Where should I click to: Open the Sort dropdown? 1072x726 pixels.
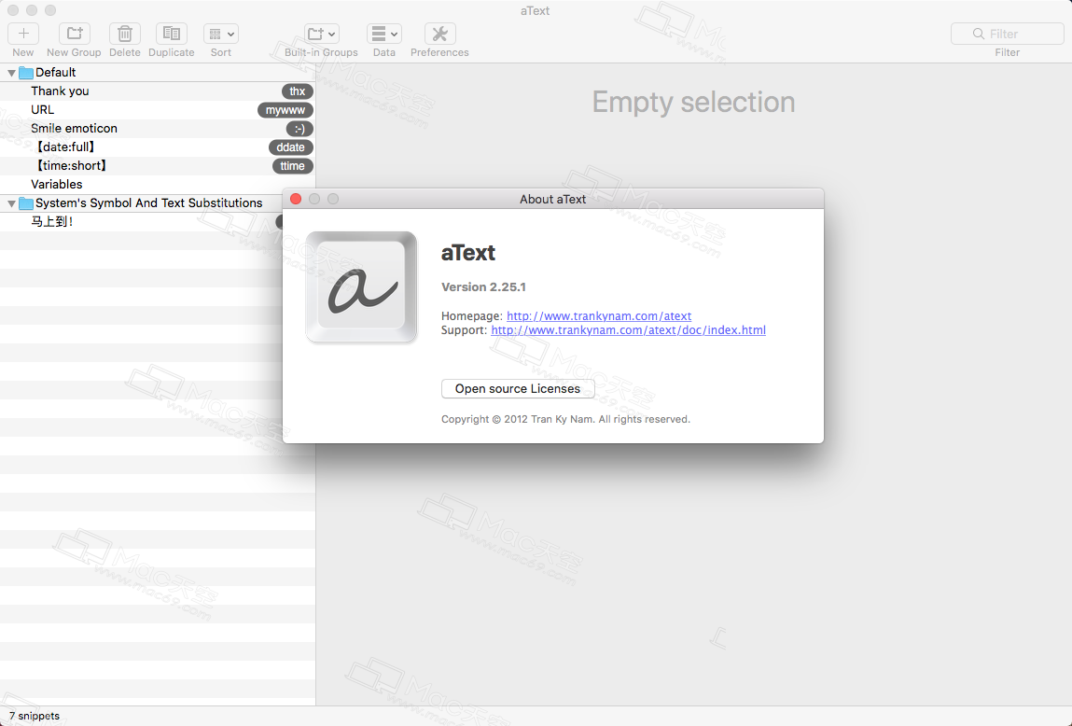pyautogui.click(x=221, y=34)
